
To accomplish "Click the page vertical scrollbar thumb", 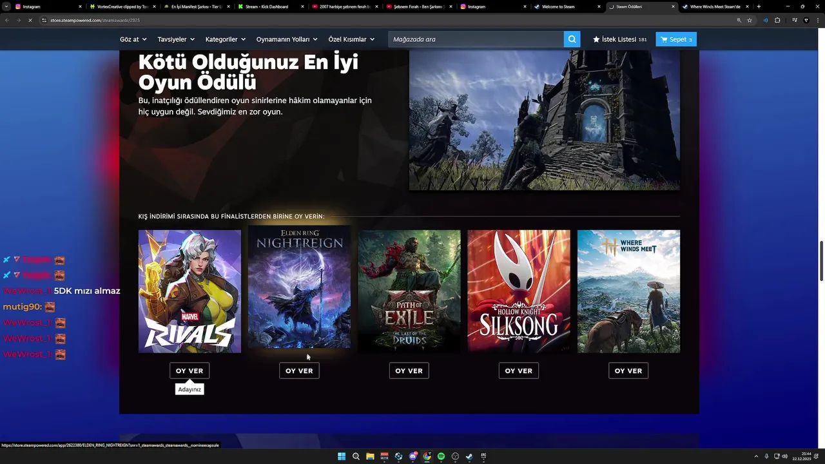I will (821, 261).
